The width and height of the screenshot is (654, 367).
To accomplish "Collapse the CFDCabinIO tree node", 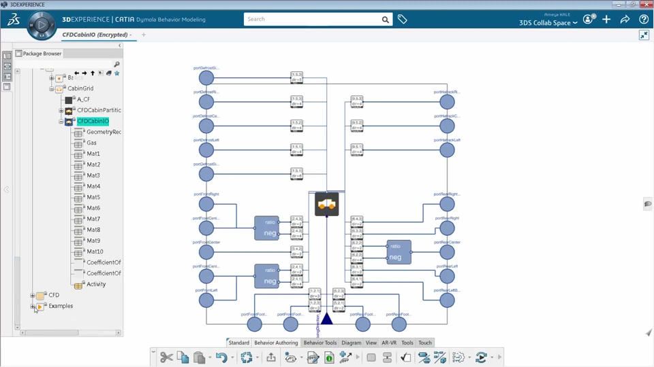I will (61, 122).
